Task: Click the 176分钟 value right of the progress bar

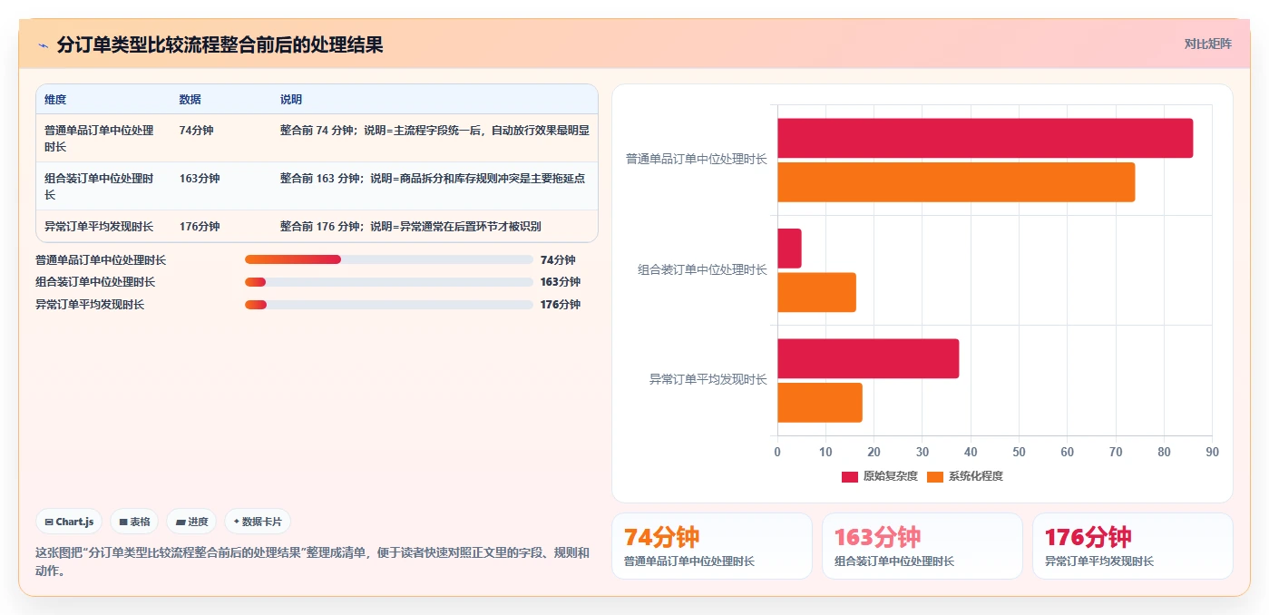Action: (x=561, y=305)
